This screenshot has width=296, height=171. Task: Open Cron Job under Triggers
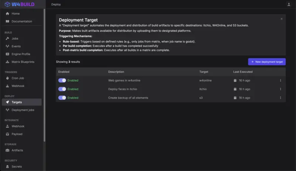22,78
